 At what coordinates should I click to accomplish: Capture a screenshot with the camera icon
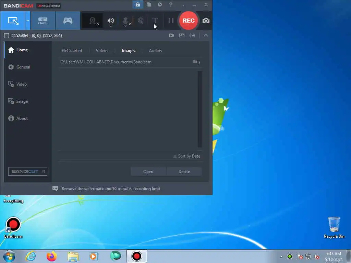[206, 21]
